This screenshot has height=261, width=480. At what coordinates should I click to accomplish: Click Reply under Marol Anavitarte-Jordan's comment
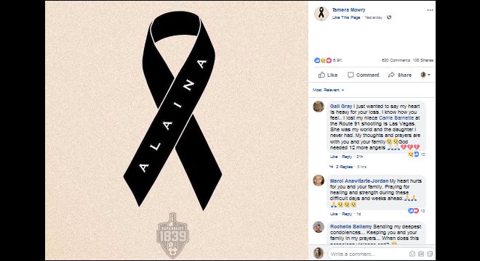(347, 214)
